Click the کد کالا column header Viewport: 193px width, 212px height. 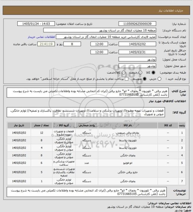(x=168, y=126)
